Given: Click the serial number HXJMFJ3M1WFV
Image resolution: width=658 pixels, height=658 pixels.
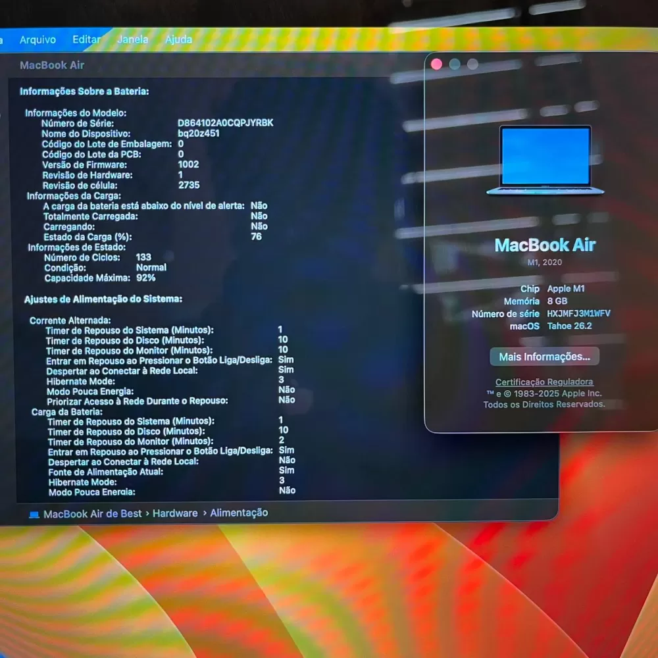Looking at the screenshot, I should point(578,314).
